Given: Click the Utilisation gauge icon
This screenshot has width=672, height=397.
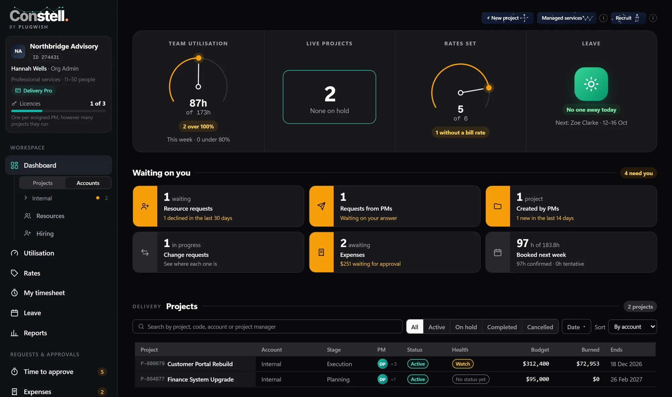Looking at the screenshot, I should [14, 253].
